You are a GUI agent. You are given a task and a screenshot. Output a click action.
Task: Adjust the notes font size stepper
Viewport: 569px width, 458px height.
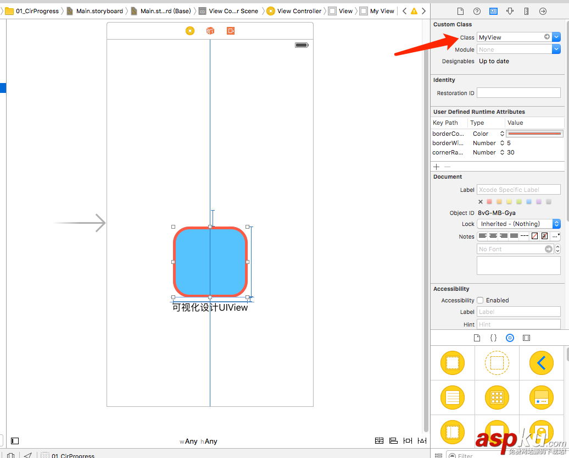(x=558, y=249)
